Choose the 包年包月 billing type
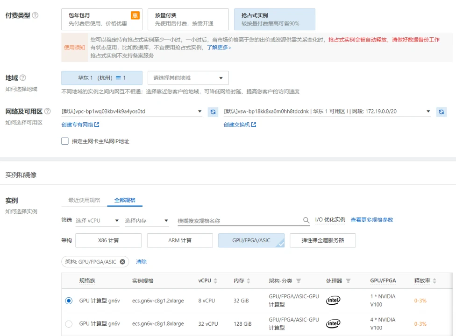456x336 pixels. coord(102,20)
